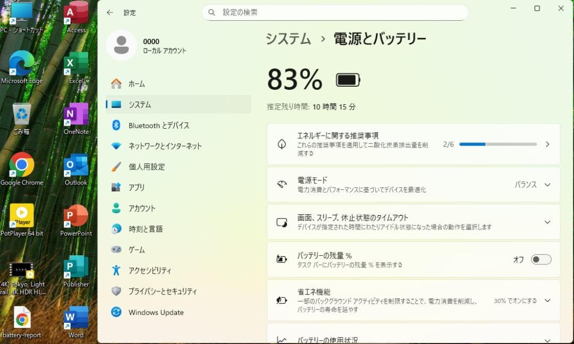Click the 2/6 recommendations progress bar
The width and height of the screenshot is (574, 344).
pos(497,144)
